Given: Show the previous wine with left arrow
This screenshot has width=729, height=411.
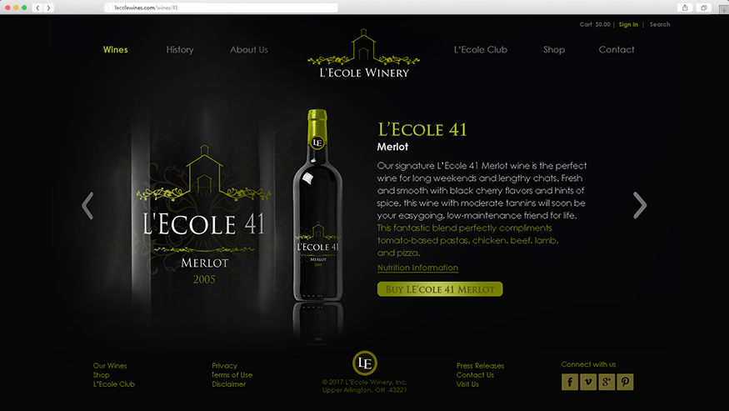Looking at the screenshot, I should [87, 205].
